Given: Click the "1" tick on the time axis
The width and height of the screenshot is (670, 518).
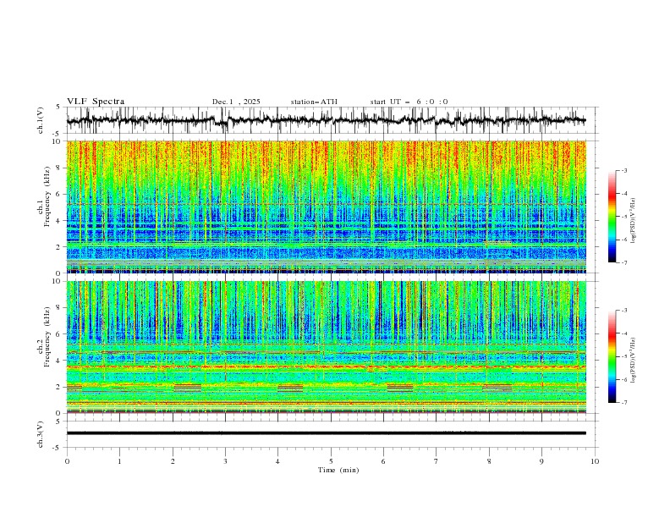Looking at the screenshot, I should click(x=119, y=461).
